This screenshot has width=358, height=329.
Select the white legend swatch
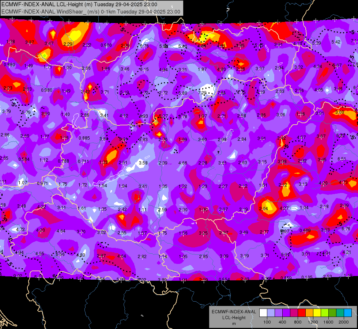pyautogui.click(x=263, y=313)
